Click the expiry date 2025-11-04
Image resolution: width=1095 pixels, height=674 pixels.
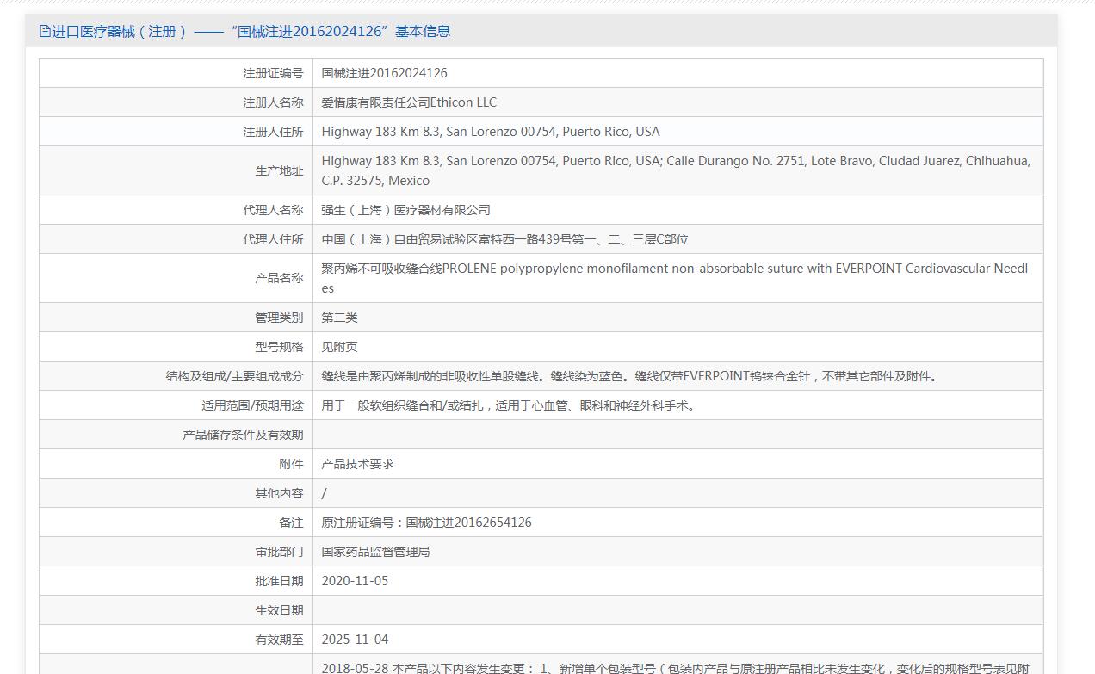(x=355, y=640)
